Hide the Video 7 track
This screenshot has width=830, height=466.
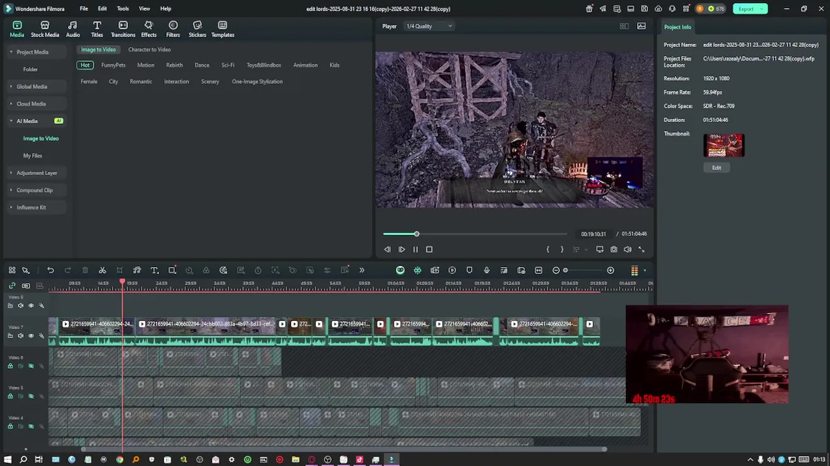(x=30, y=336)
